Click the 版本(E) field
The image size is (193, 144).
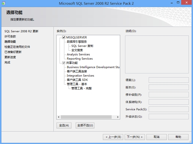click(x=169, y=87)
